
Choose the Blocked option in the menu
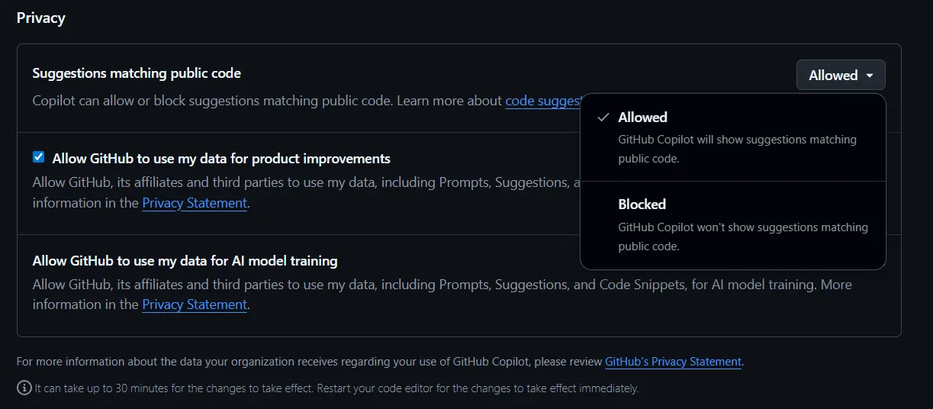pyautogui.click(x=642, y=204)
